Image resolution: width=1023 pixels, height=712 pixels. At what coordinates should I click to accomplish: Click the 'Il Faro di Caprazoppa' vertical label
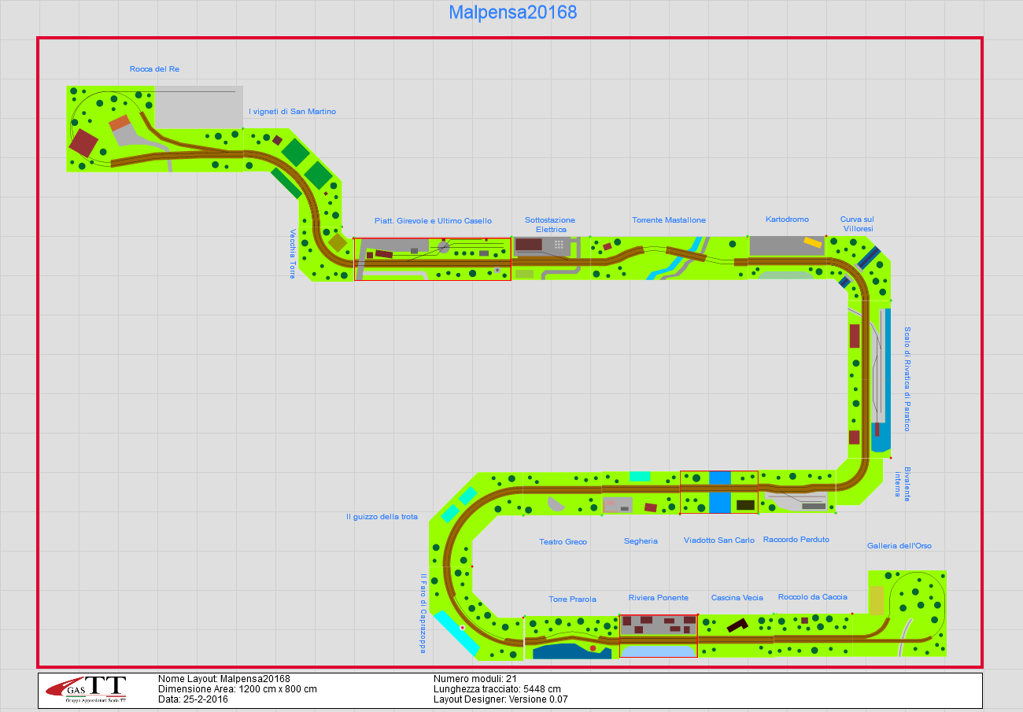(x=423, y=613)
